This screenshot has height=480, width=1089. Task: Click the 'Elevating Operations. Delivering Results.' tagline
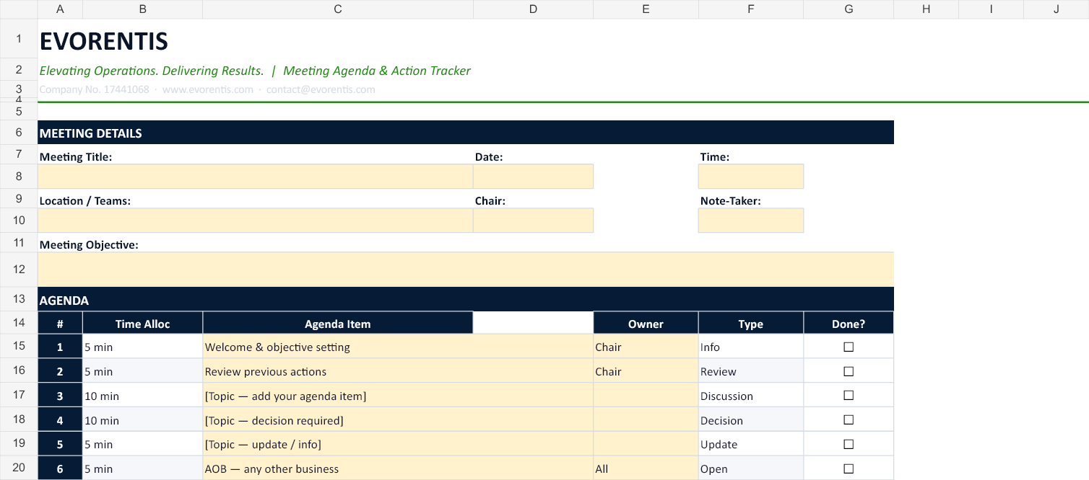152,71
